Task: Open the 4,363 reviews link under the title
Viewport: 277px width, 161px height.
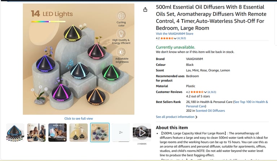Action: pyautogui.click(x=181, y=38)
